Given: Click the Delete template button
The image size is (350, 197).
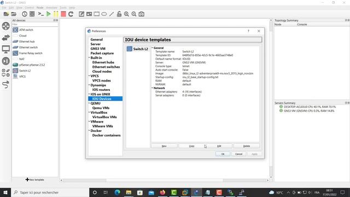Looking at the screenshot, I should point(247,146).
